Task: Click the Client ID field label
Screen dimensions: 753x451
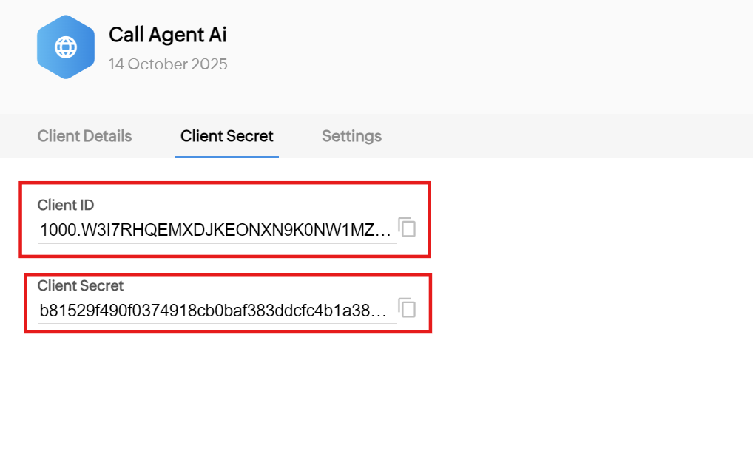Action: pos(66,205)
